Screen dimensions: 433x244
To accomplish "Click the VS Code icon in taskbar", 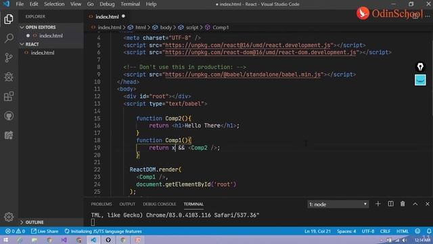I will coord(93,240).
